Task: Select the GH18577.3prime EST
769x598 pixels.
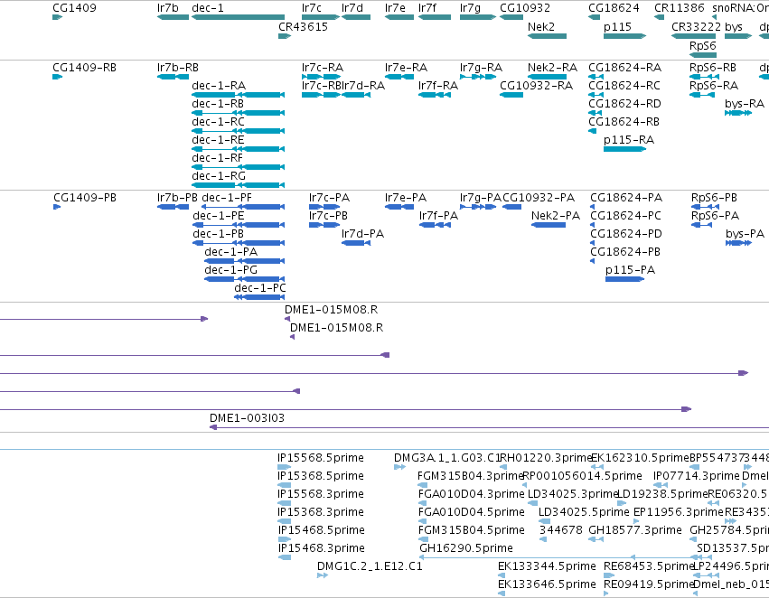Action: pos(596,539)
